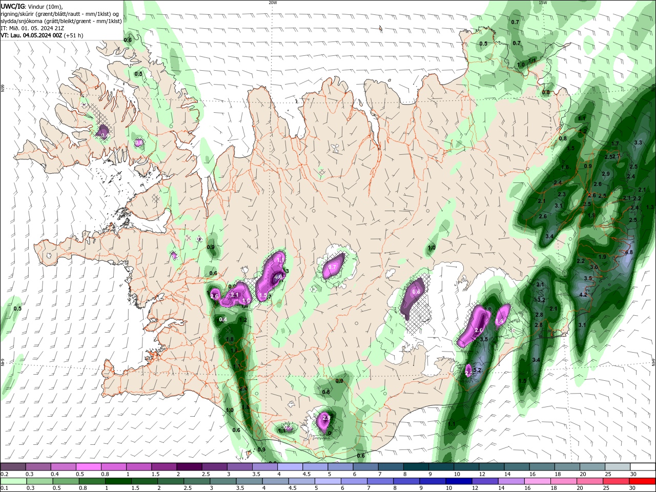Screen dimensions: 656x492
Task: Click the 'VT: Lau. 04.05.2024 00Z (+51 h)' line
Action: (x=42, y=35)
